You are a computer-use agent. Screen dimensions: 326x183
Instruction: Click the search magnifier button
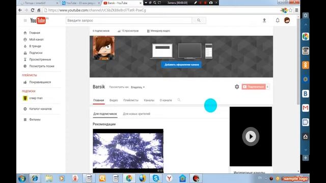pyautogui.click(x=199, y=20)
